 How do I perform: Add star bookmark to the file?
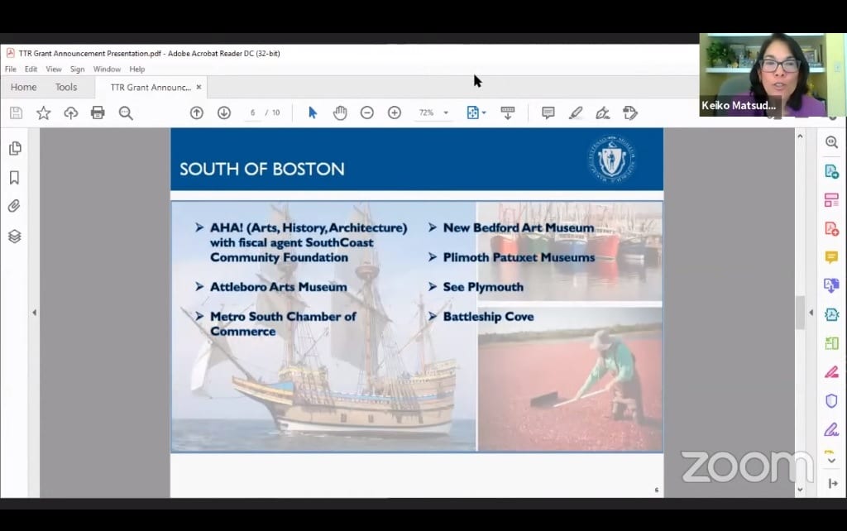pos(43,112)
